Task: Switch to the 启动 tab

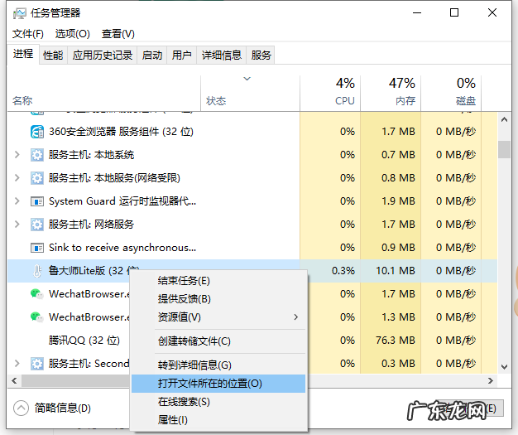Action: [152, 55]
